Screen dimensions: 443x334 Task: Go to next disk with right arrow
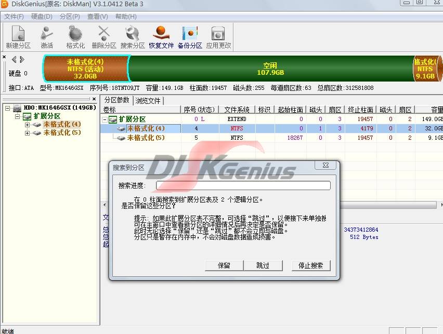(x=22, y=60)
